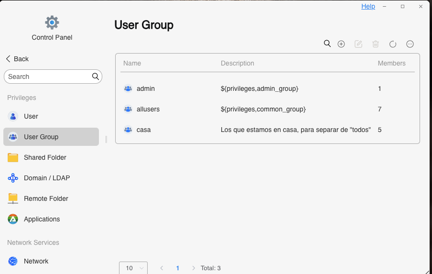Click the magnifier in the sidebar search box
This screenshot has height=274, width=432.
click(x=95, y=77)
